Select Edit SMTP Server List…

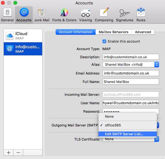tap(127, 134)
